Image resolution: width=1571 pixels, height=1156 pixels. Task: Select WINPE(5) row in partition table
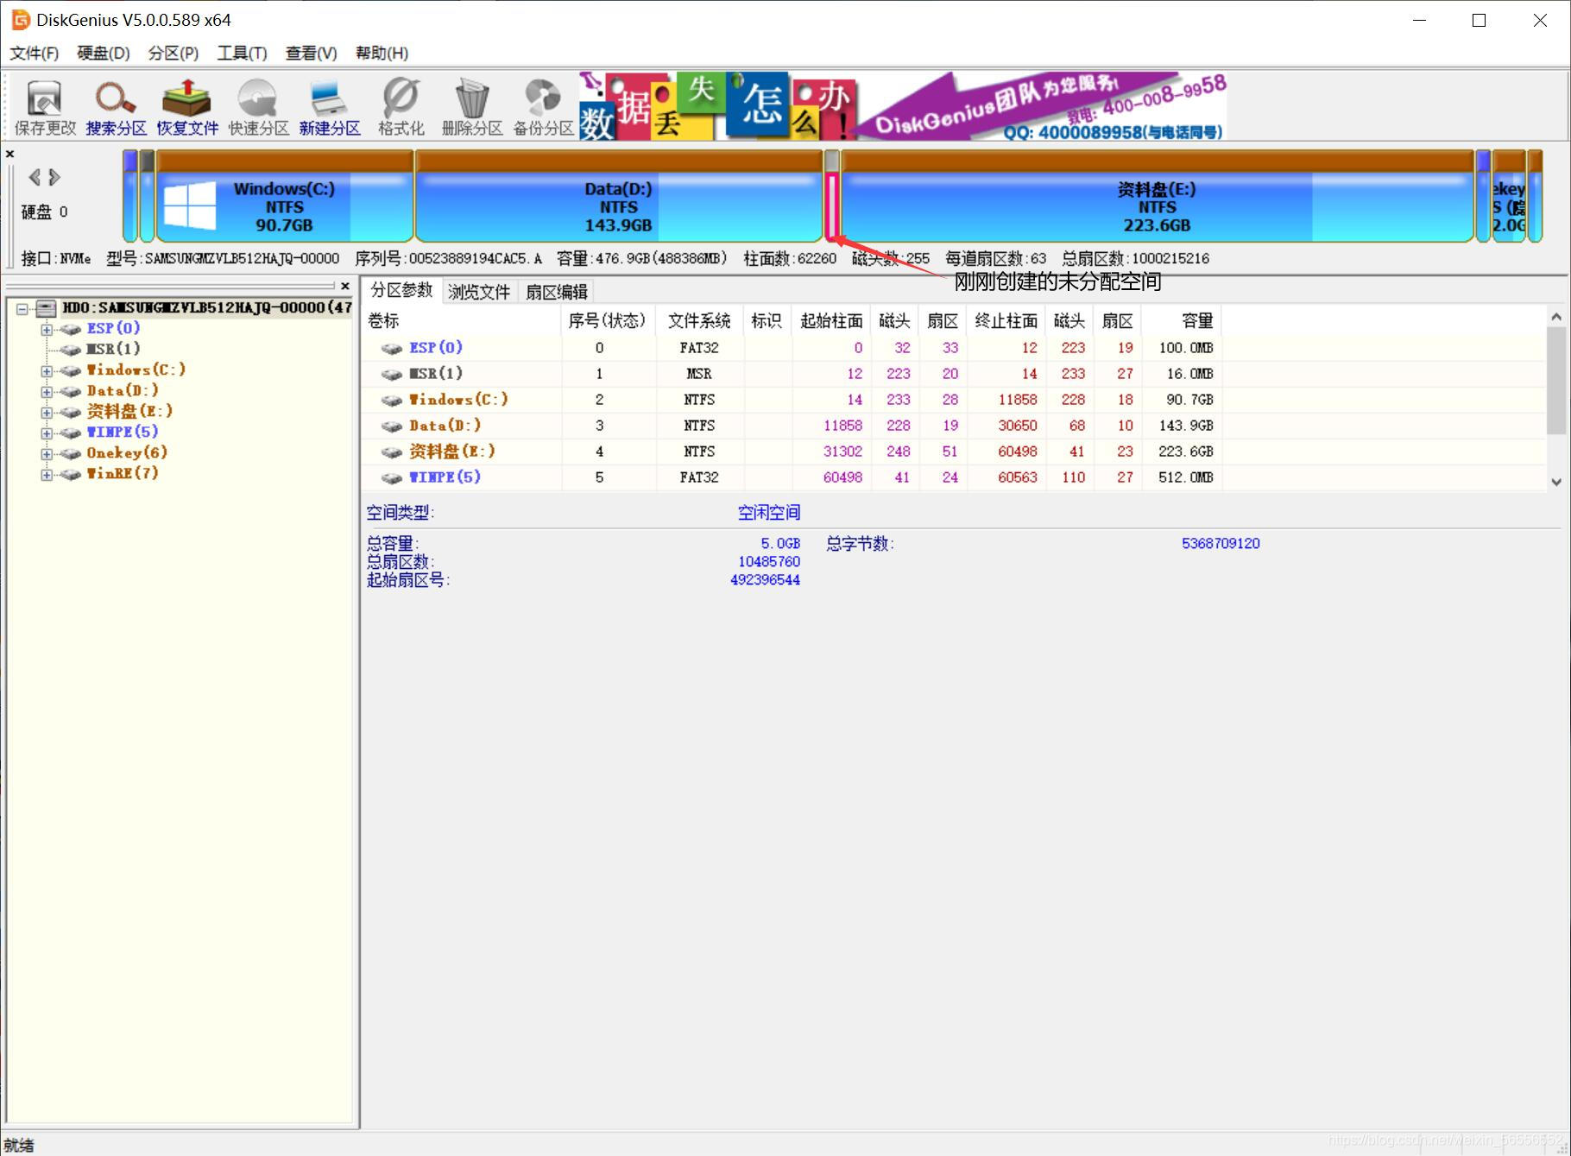tap(792, 477)
